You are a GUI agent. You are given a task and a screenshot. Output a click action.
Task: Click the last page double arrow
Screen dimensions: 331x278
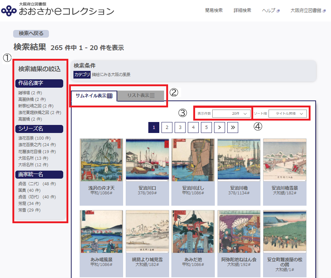(233, 127)
